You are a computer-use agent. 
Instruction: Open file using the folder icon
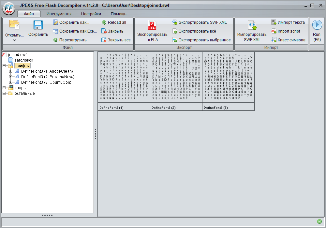click(x=14, y=24)
